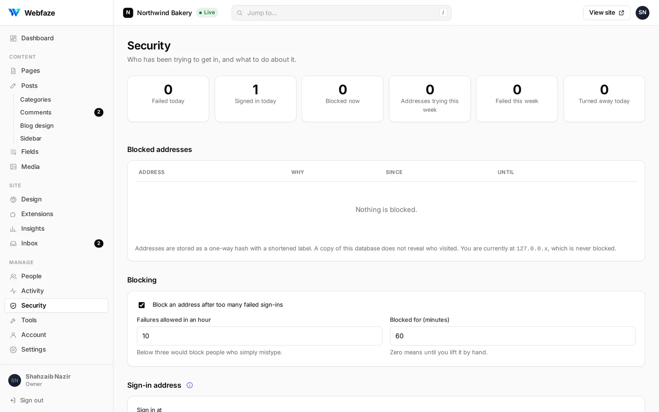Click the People users icon
659x412 pixels.
pyautogui.click(x=13, y=276)
